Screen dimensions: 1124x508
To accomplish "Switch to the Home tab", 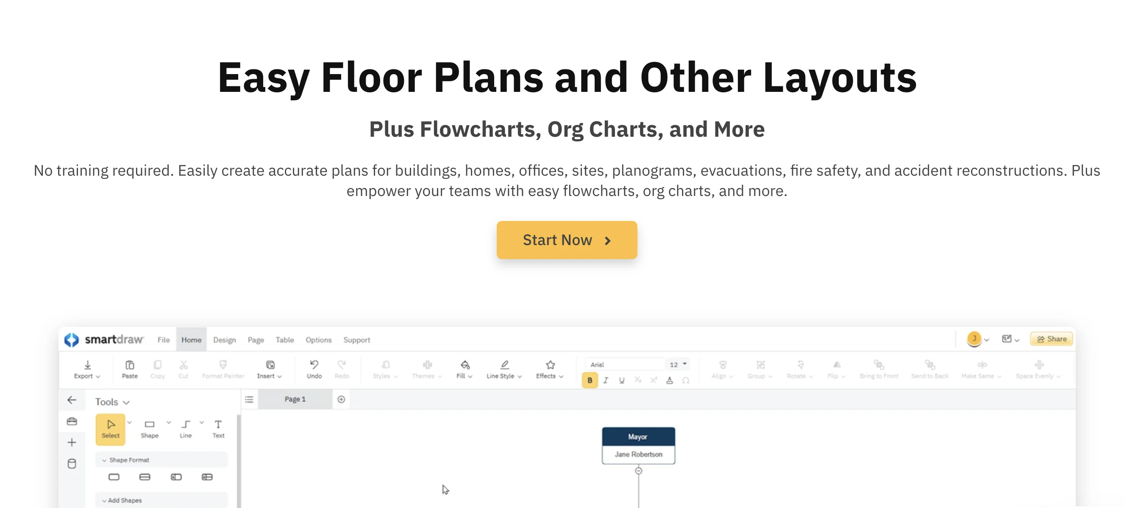I will 191,340.
